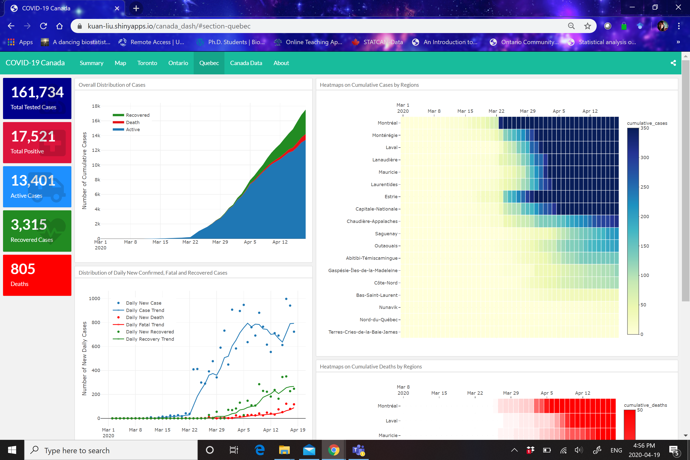Show hidden system tray icons arrow
Viewport: 690px width, 460px height.
[514, 450]
